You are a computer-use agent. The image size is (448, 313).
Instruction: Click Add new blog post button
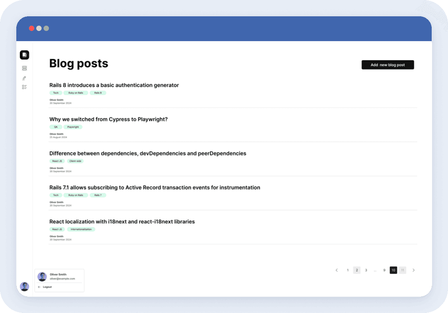click(388, 65)
